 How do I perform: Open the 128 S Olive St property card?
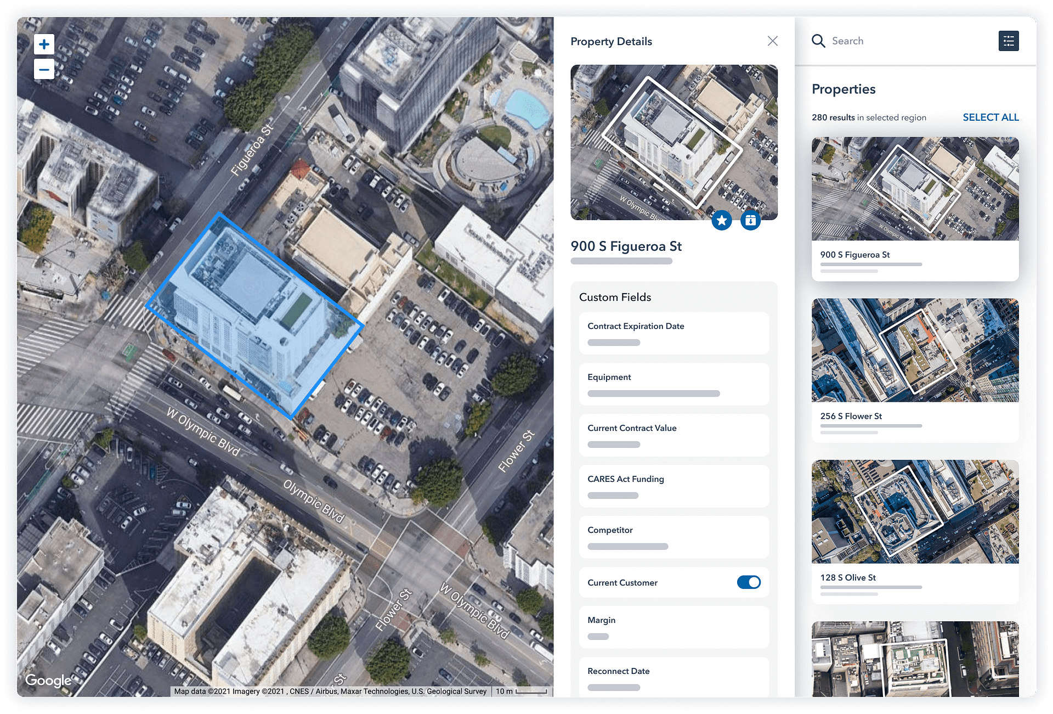(x=915, y=532)
